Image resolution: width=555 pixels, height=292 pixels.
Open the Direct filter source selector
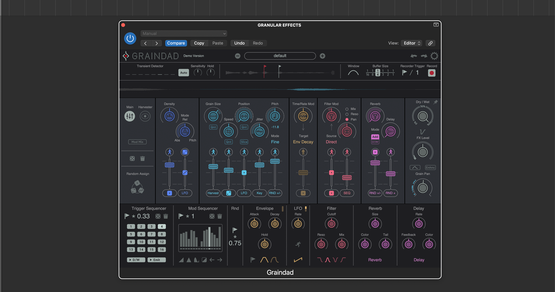click(331, 142)
